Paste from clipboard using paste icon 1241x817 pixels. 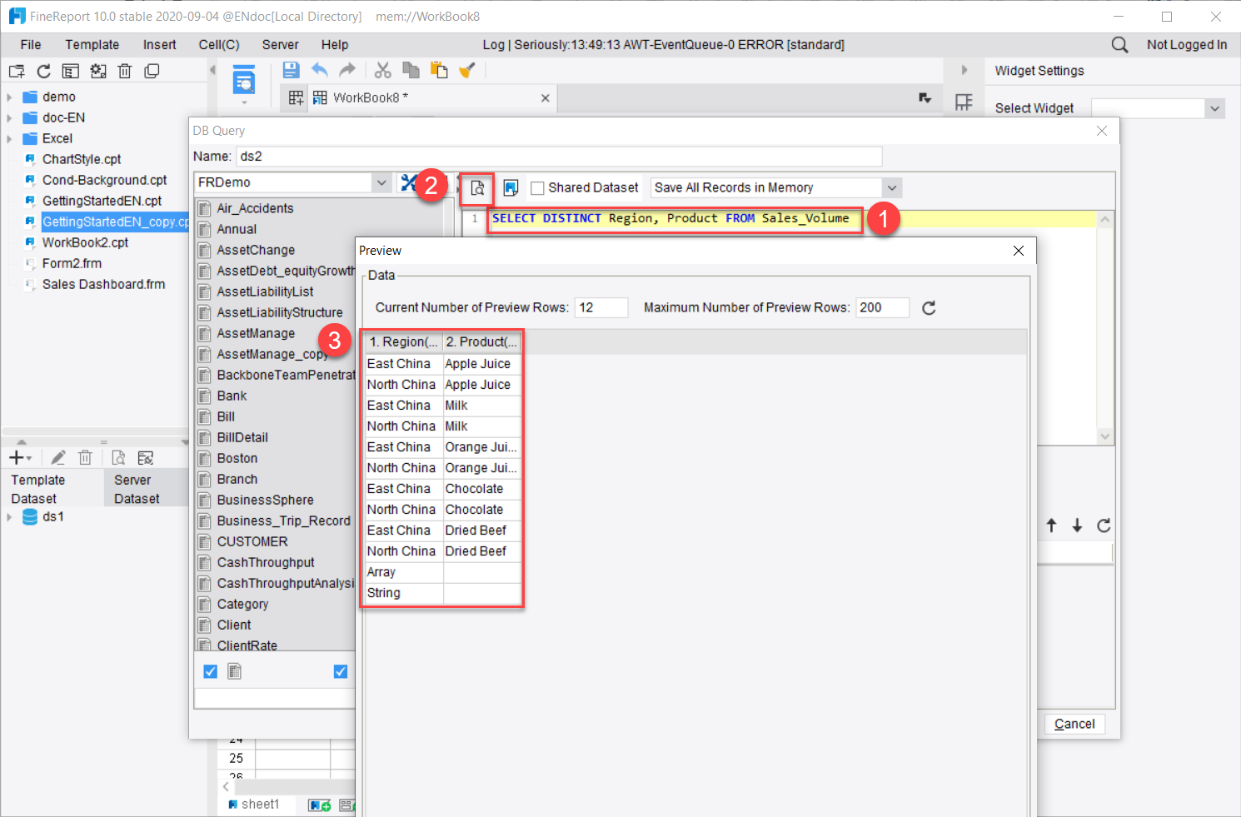pos(439,70)
